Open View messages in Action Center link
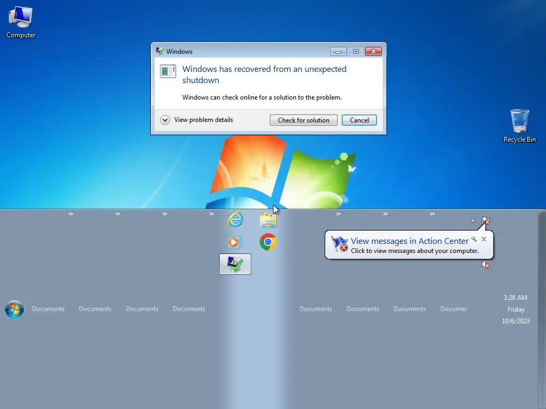 click(x=409, y=241)
